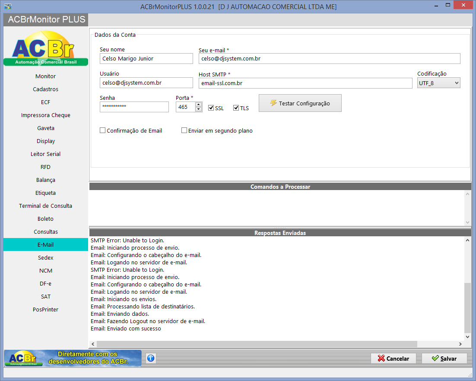Click the Porta number field
The image size is (476, 381).
[x=185, y=107]
